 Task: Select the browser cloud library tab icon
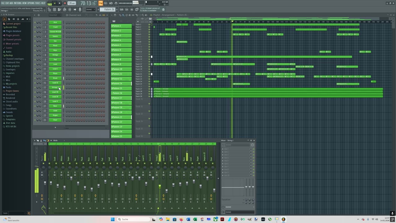pyautogui.click(x=23, y=19)
